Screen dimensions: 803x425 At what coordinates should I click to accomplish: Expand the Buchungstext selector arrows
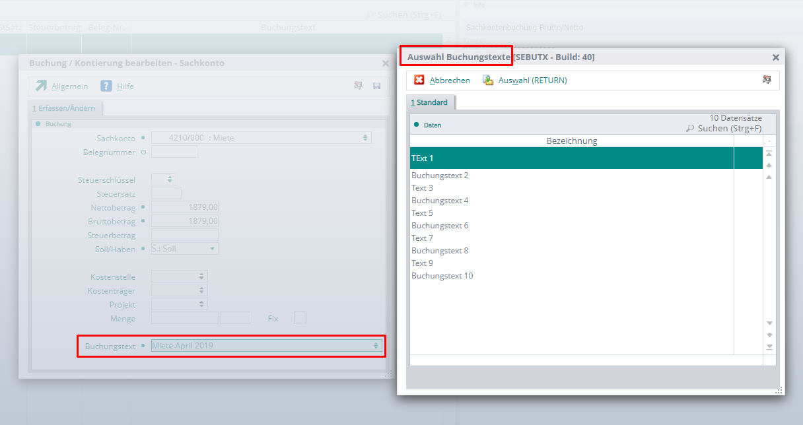tap(376, 346)
